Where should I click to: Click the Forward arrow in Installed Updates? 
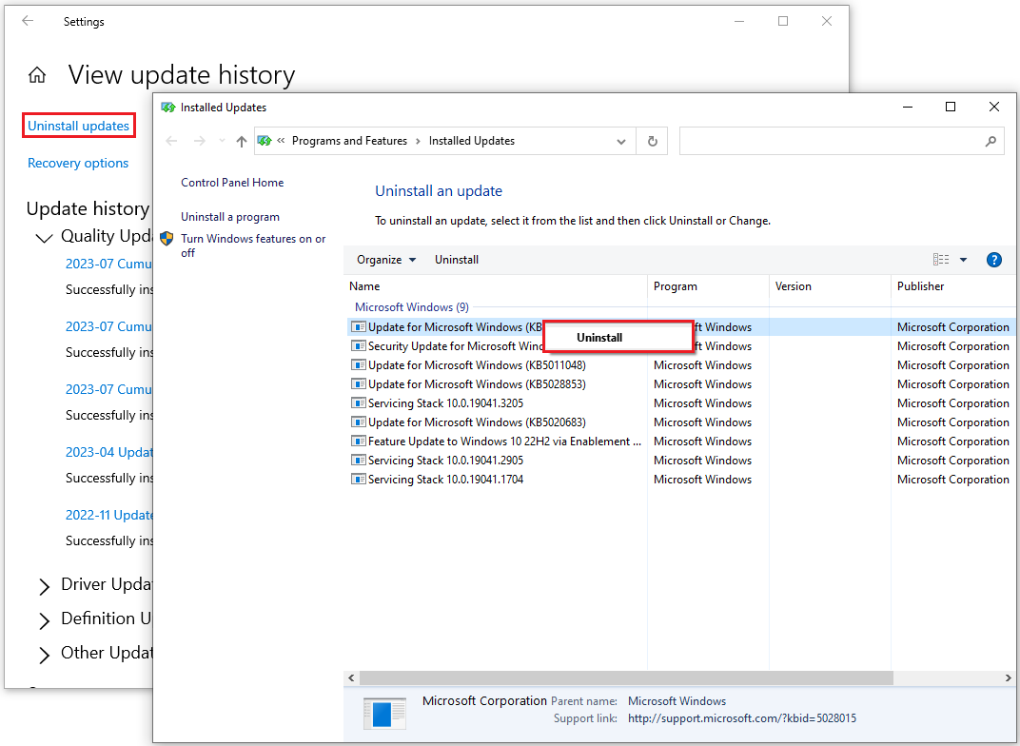200,141
